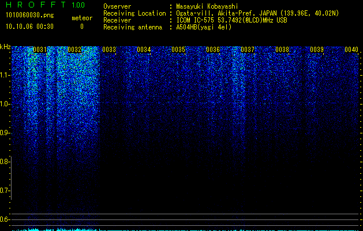The height and width of the screenshot is (231, 363).
Task: Click the file name 1010060030.png
Action: click(x=30, y=16)
